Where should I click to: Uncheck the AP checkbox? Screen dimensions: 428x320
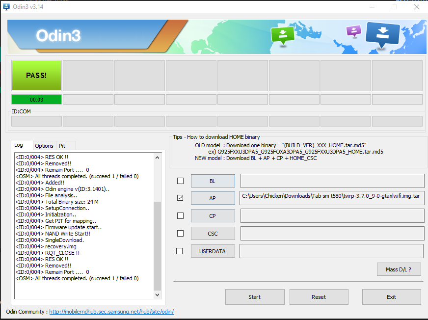[180, 198]
